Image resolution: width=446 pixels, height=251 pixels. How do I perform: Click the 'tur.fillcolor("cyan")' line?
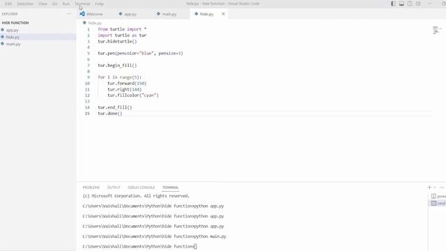tap(133, 95)
